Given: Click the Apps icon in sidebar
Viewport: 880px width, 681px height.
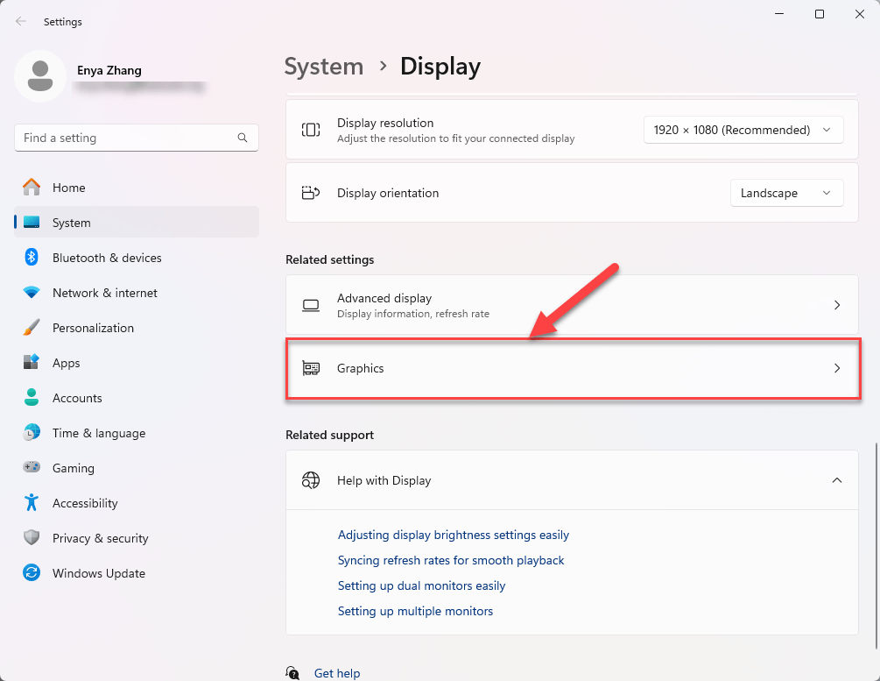Looking at the screenshot, I should click(x=32, y=363).
